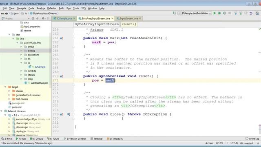Select IOSample class in project tree
261x147 pixels.
click(40, 67)
